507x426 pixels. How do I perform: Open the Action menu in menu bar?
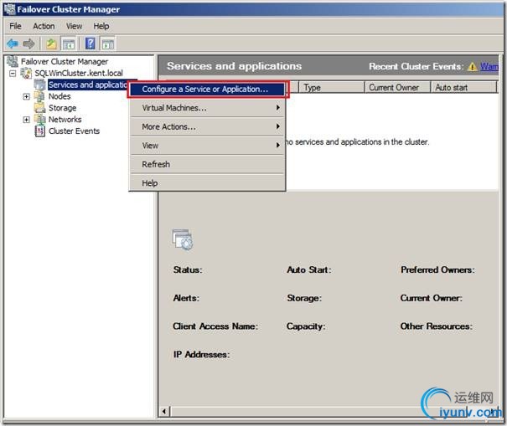[x=44, y=26]
